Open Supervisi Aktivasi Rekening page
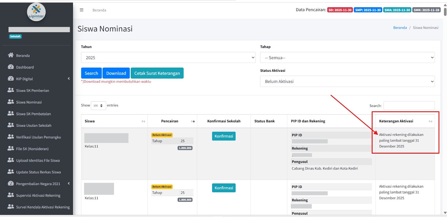Image resolution: width=447 pixels, height=217 pixels. (x=38, y=195)
